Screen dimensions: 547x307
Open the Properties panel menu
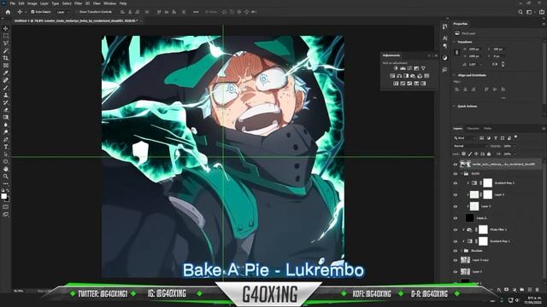point(544,24)
